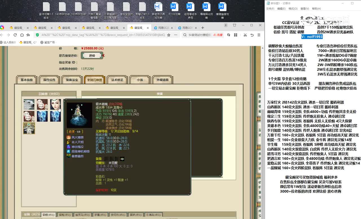Click the browser address bar URL
This screenshot has width=361, height=219.
pos(103,35)
